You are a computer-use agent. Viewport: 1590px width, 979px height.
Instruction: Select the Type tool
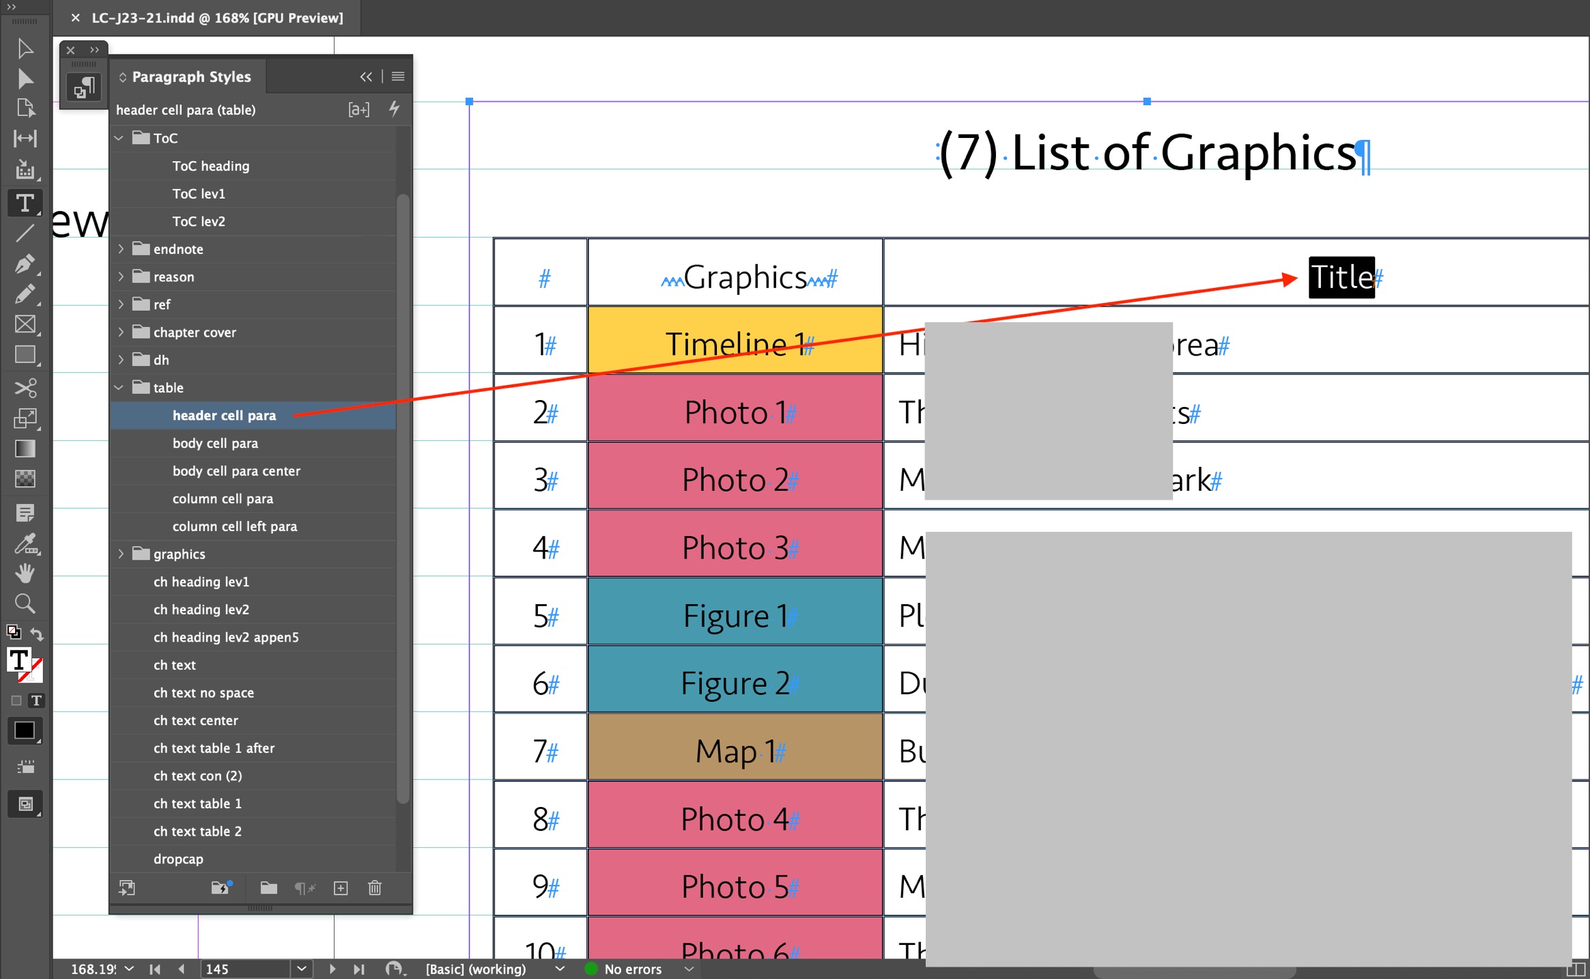pos(25,203)
